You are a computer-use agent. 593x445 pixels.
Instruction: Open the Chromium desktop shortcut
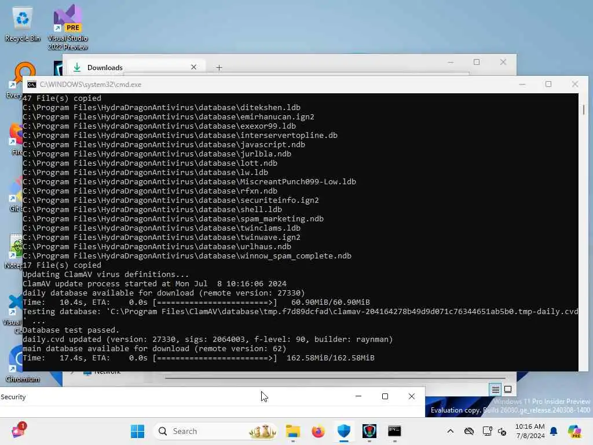point(22,364)
